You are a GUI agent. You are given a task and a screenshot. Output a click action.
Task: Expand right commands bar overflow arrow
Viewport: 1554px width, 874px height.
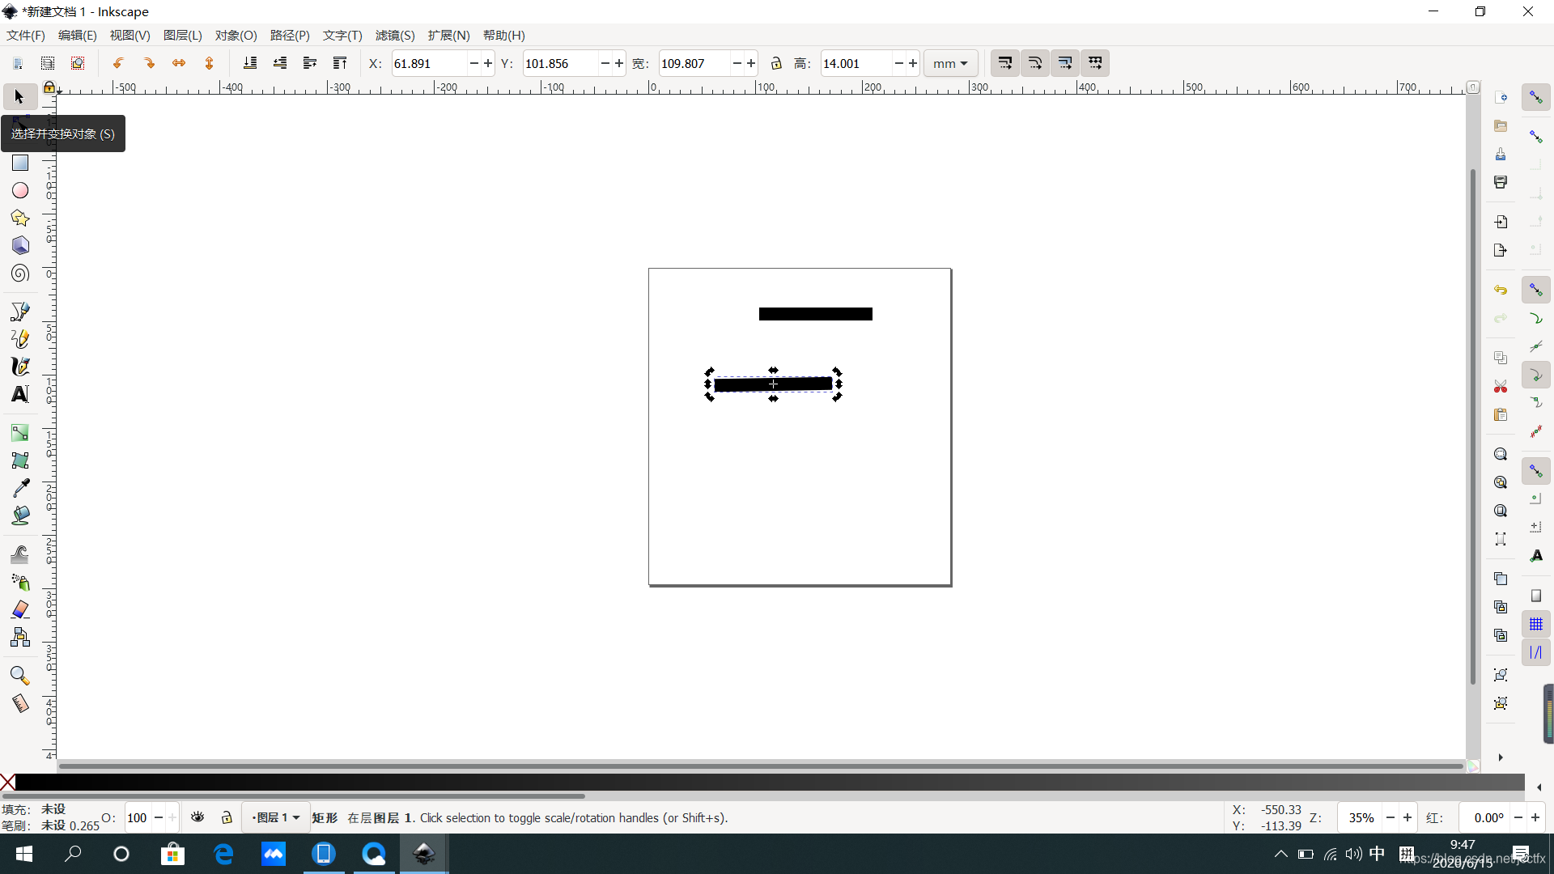[x=1501, y=757]
